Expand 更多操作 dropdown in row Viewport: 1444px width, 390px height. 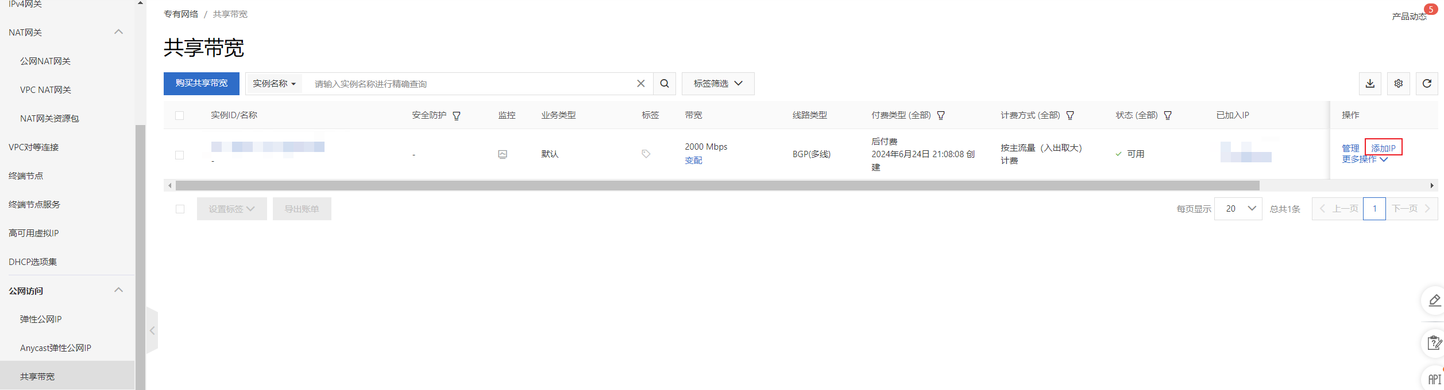click(x=1365, y=159)
